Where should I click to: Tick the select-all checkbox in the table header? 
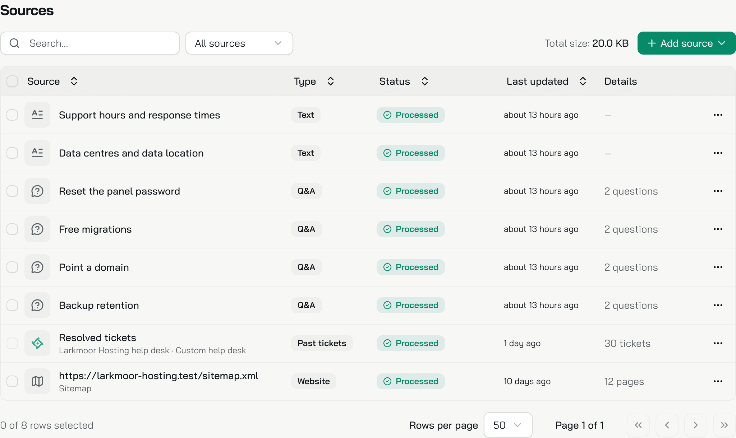pyautogui.click(x=12, y=81)
